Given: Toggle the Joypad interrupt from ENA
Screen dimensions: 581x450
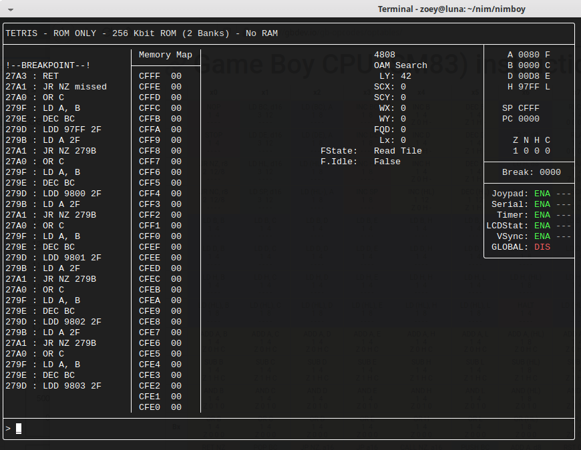Looking at the screenshot, I should [542, 194].
